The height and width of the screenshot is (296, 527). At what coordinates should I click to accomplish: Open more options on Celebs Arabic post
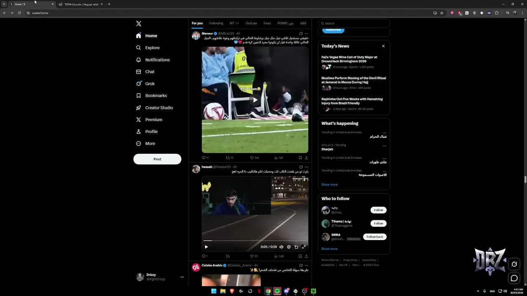click(x=306, y=266)
